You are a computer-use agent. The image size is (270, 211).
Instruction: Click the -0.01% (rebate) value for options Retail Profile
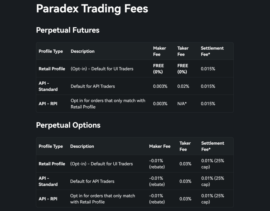coord(157,164)
